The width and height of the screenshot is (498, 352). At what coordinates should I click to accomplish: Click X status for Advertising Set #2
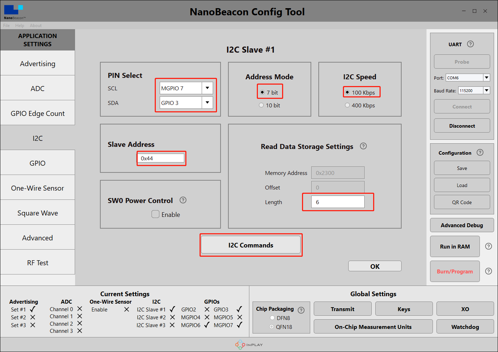coord(33,317)
